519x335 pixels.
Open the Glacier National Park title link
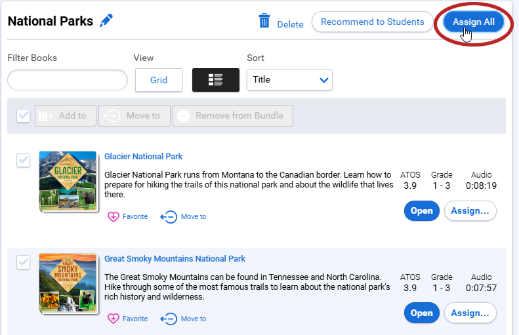[x=143, y=157]
